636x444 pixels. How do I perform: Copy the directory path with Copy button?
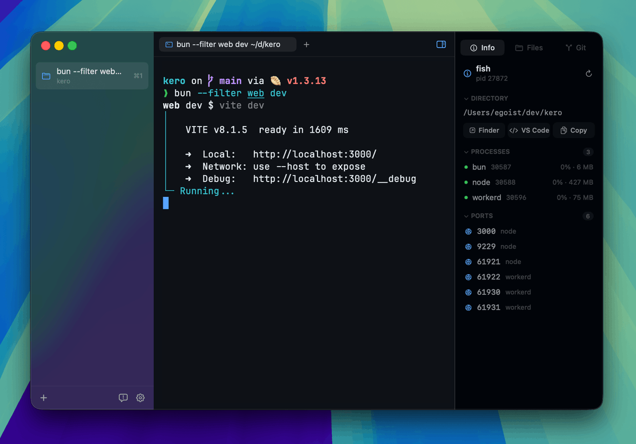click(573, 130)
